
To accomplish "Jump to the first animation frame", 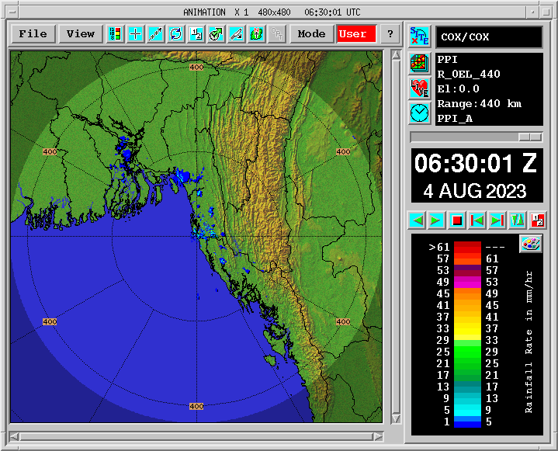I will 477,220.
